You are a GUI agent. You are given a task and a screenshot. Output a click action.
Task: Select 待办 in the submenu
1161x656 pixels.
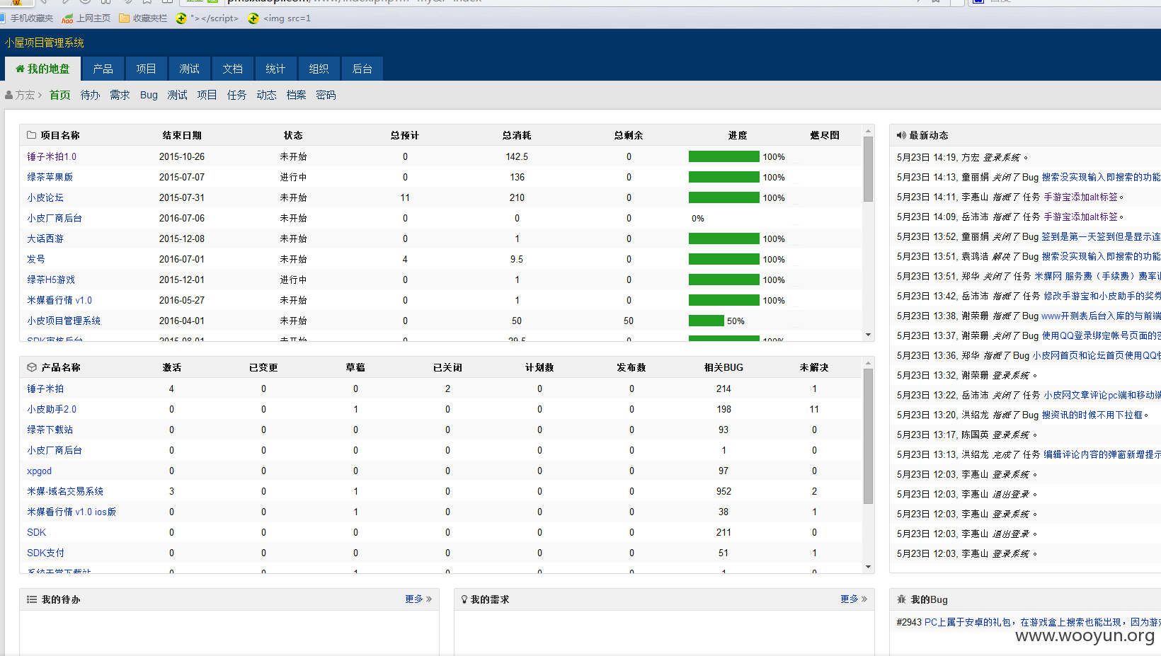[90, 95]
